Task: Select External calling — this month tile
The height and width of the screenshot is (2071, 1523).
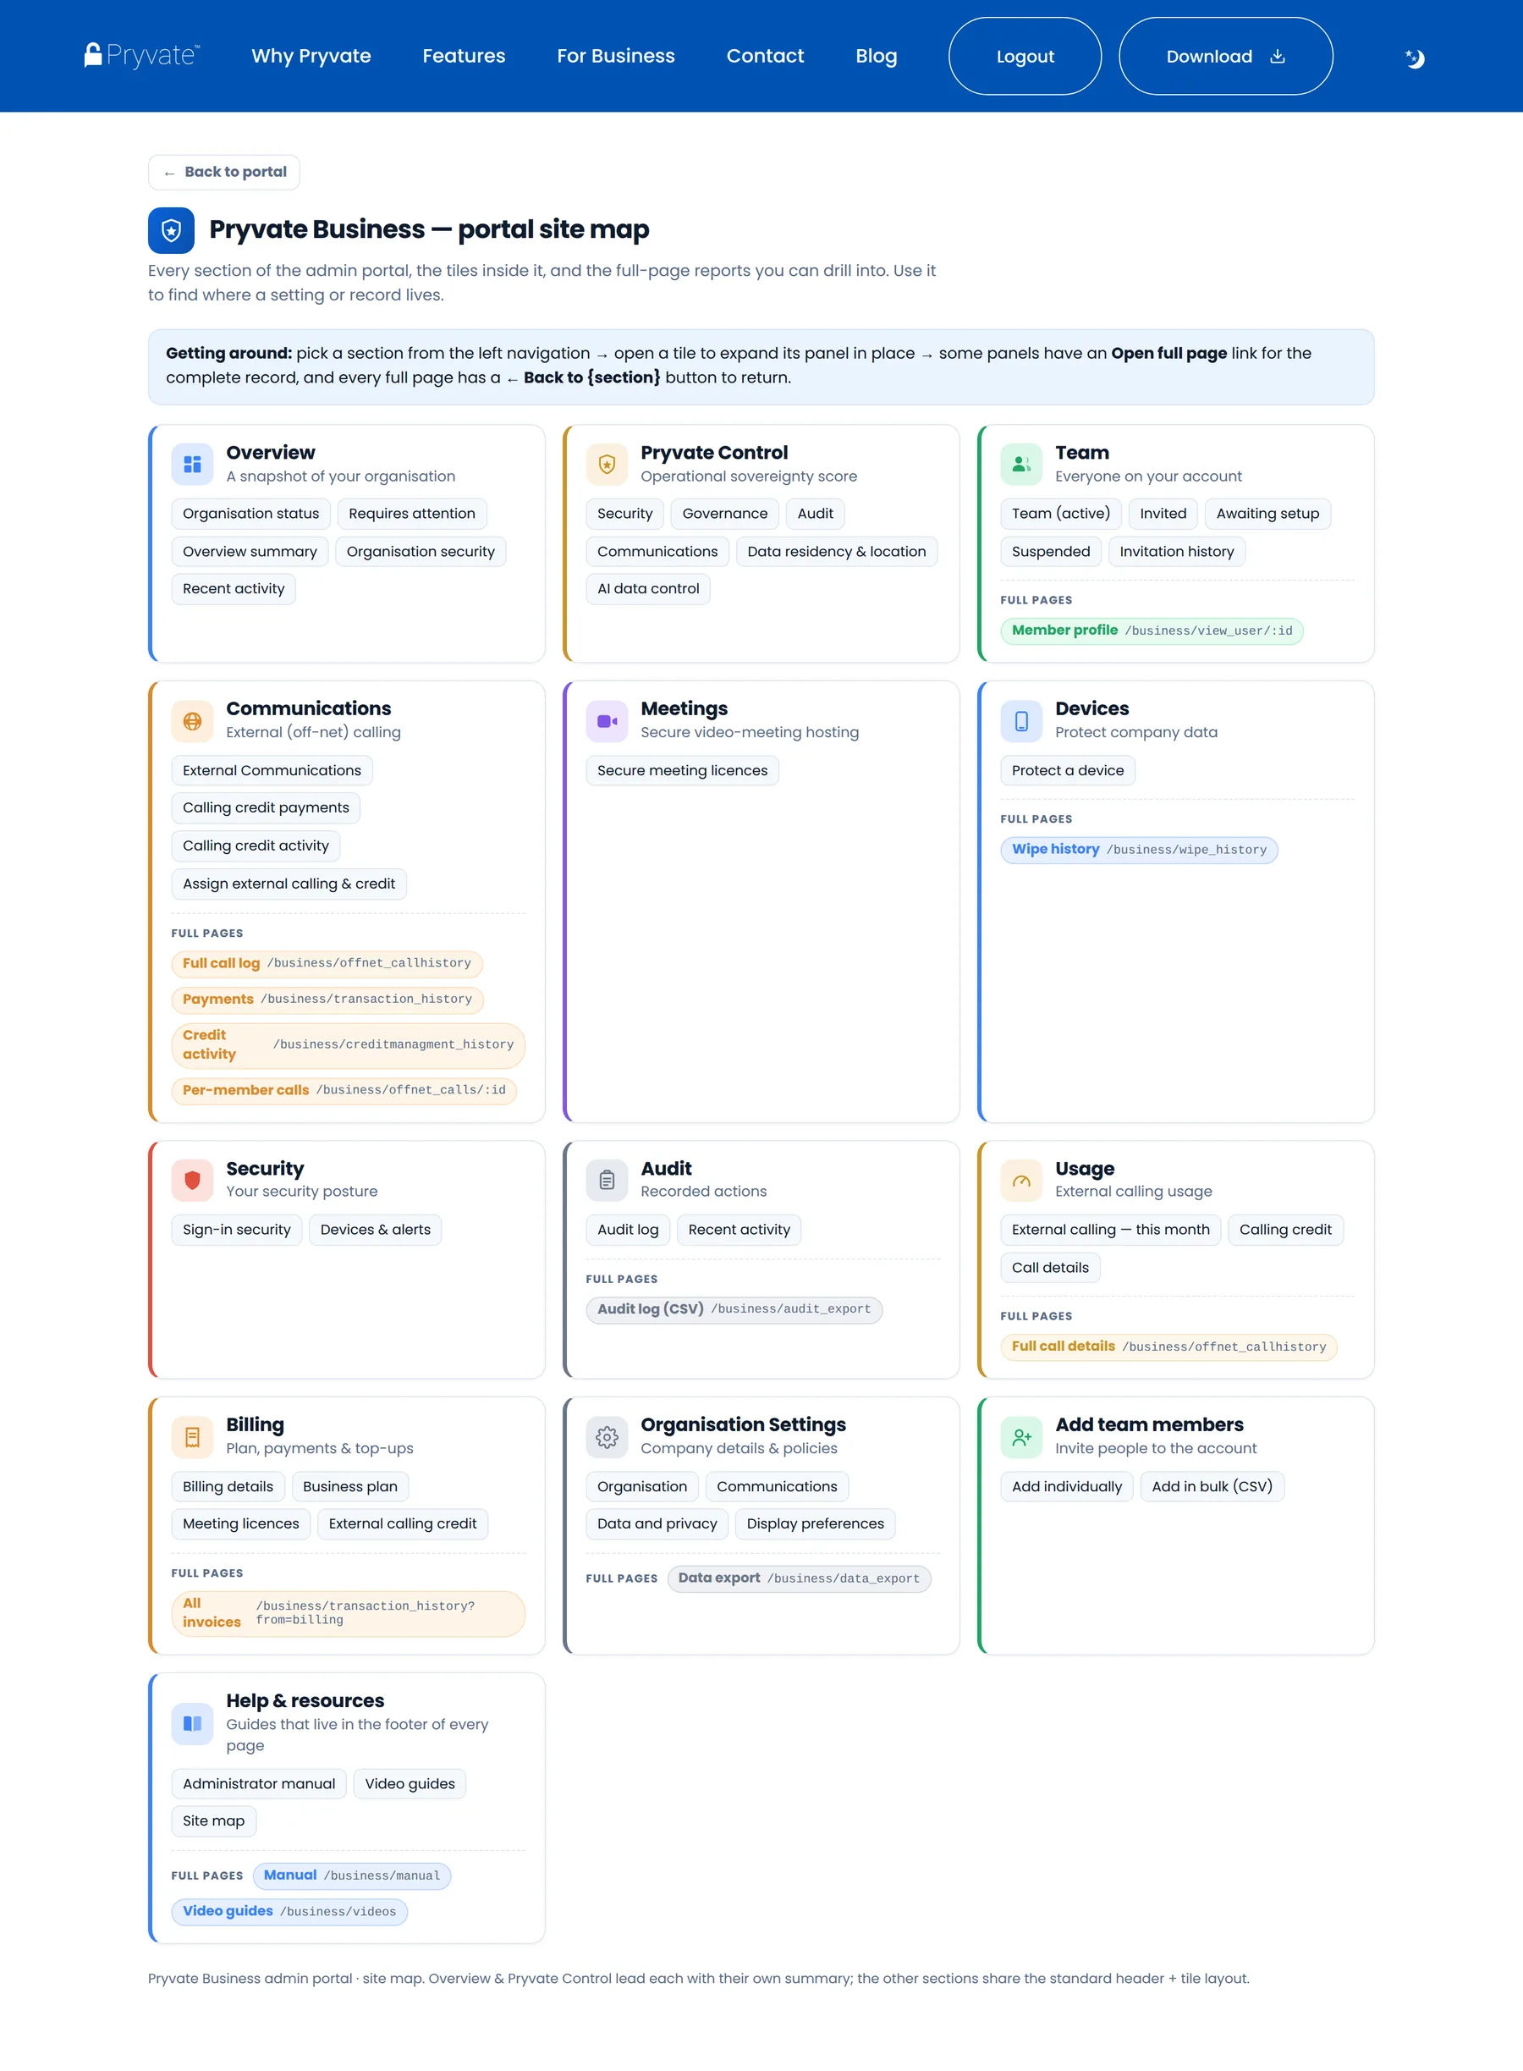Action: [1111, 1230]
